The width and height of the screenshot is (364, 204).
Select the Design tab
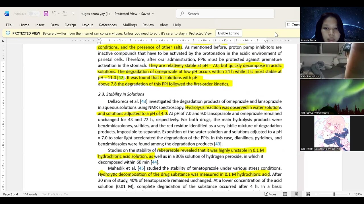pos(70,25)
